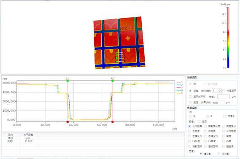
Task: Tick the 全选 select-all checkbox
Action: pyautogui.click(x=199, y=121)
